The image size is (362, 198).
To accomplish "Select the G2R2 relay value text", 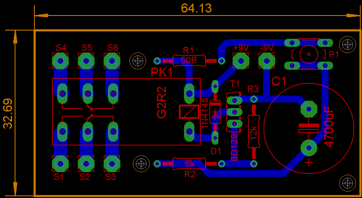I will (162, 102).
